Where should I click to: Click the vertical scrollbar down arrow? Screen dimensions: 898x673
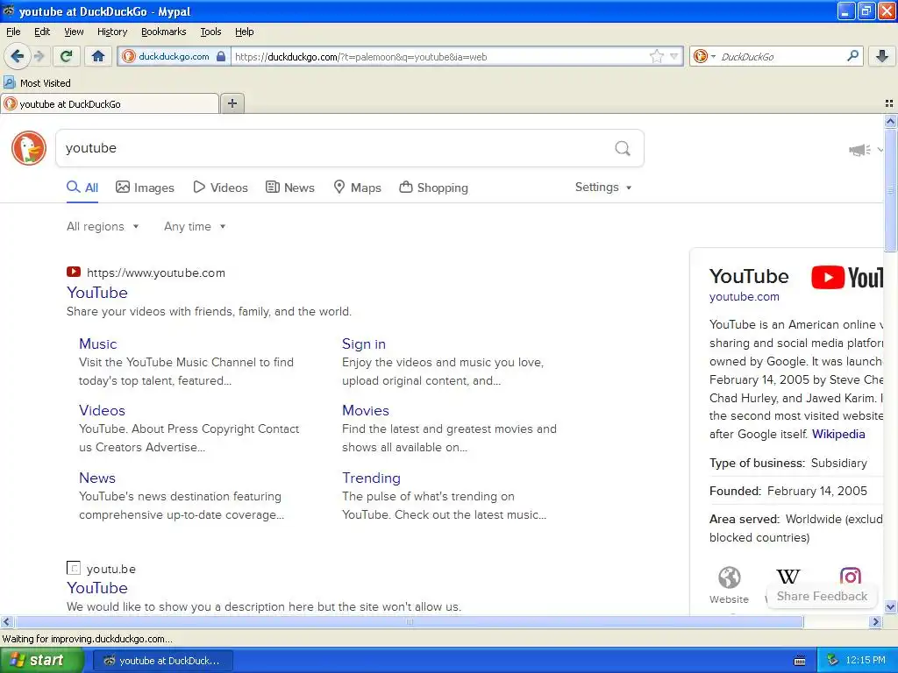pos(890,606)
